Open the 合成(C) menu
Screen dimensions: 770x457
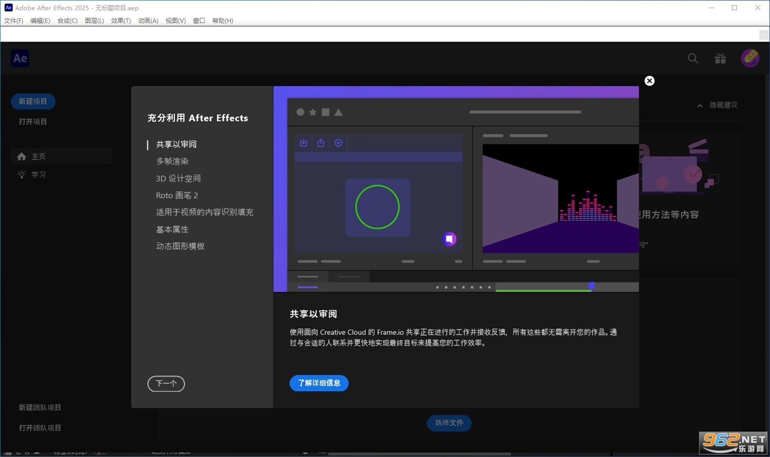[67, 21]
